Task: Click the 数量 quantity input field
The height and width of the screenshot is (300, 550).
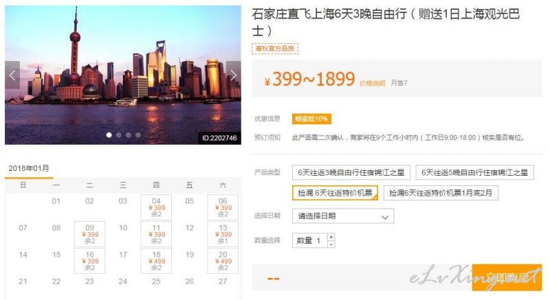Action: (x=310, y=240)
